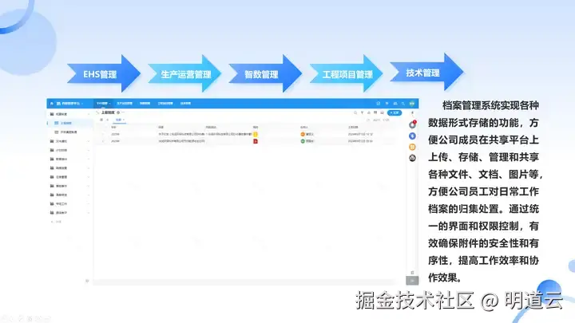
Task: Open the funnel filter in the worksheet toolbar
Action: pos(362,112)
